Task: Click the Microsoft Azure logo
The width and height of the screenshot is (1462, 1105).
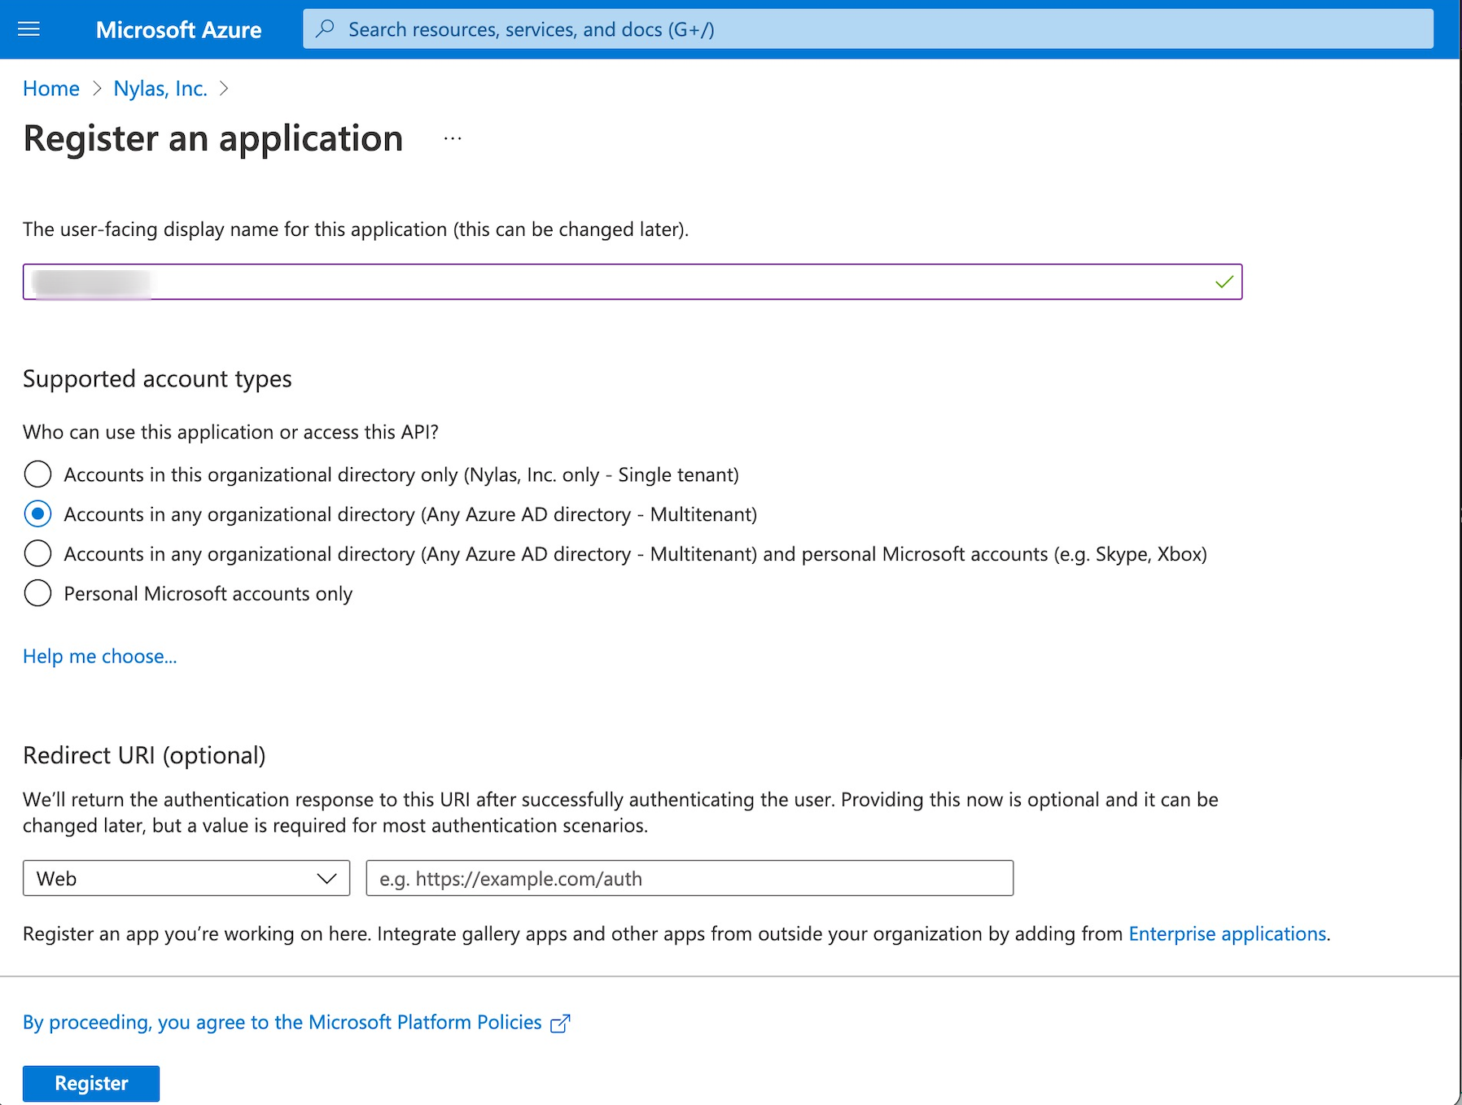Action: click(178, 28)
